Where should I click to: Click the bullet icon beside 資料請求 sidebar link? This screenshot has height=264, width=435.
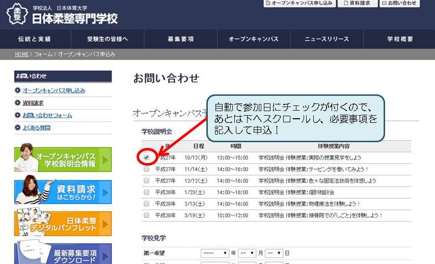pos(18,103)
